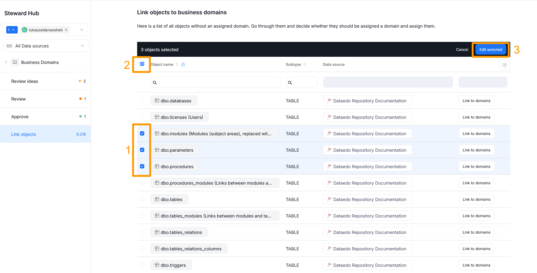This screenshot has width=537, height=273.
Task: Click Link to domains for dbo.tables
Action: point(476,199)
